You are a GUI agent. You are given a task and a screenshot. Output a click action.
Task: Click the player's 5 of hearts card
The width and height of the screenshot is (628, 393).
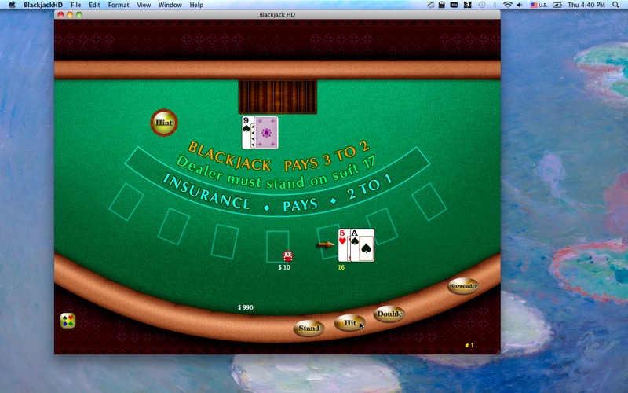pyautogui.click(x=343, y=245)
